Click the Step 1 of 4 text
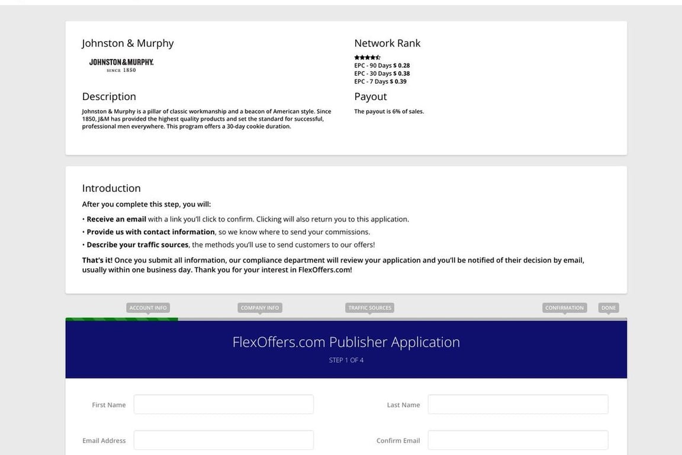682x455 pixels. pos(346,360)
